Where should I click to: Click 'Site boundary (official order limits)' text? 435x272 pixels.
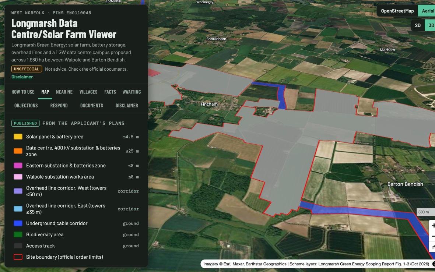(x=64, y=257)
